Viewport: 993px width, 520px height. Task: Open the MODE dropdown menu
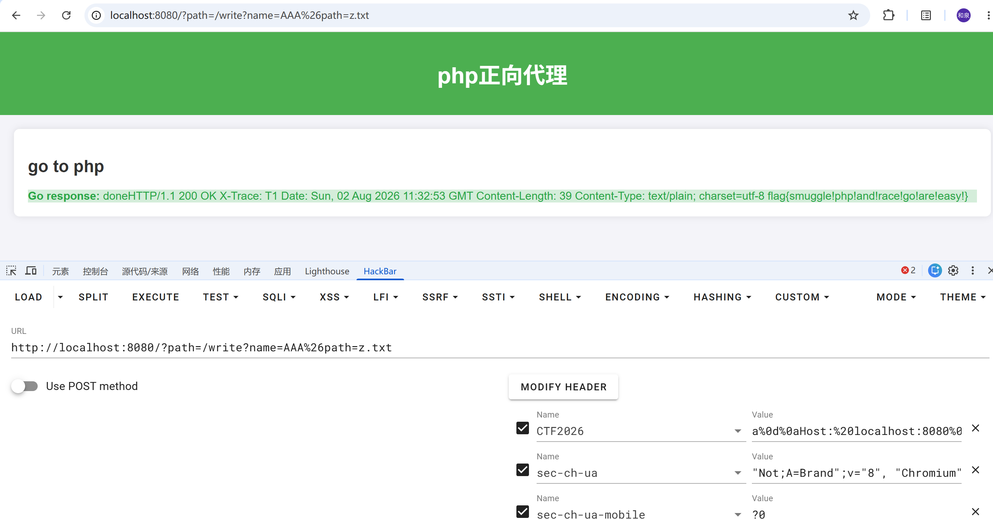[x=896, y=297]
